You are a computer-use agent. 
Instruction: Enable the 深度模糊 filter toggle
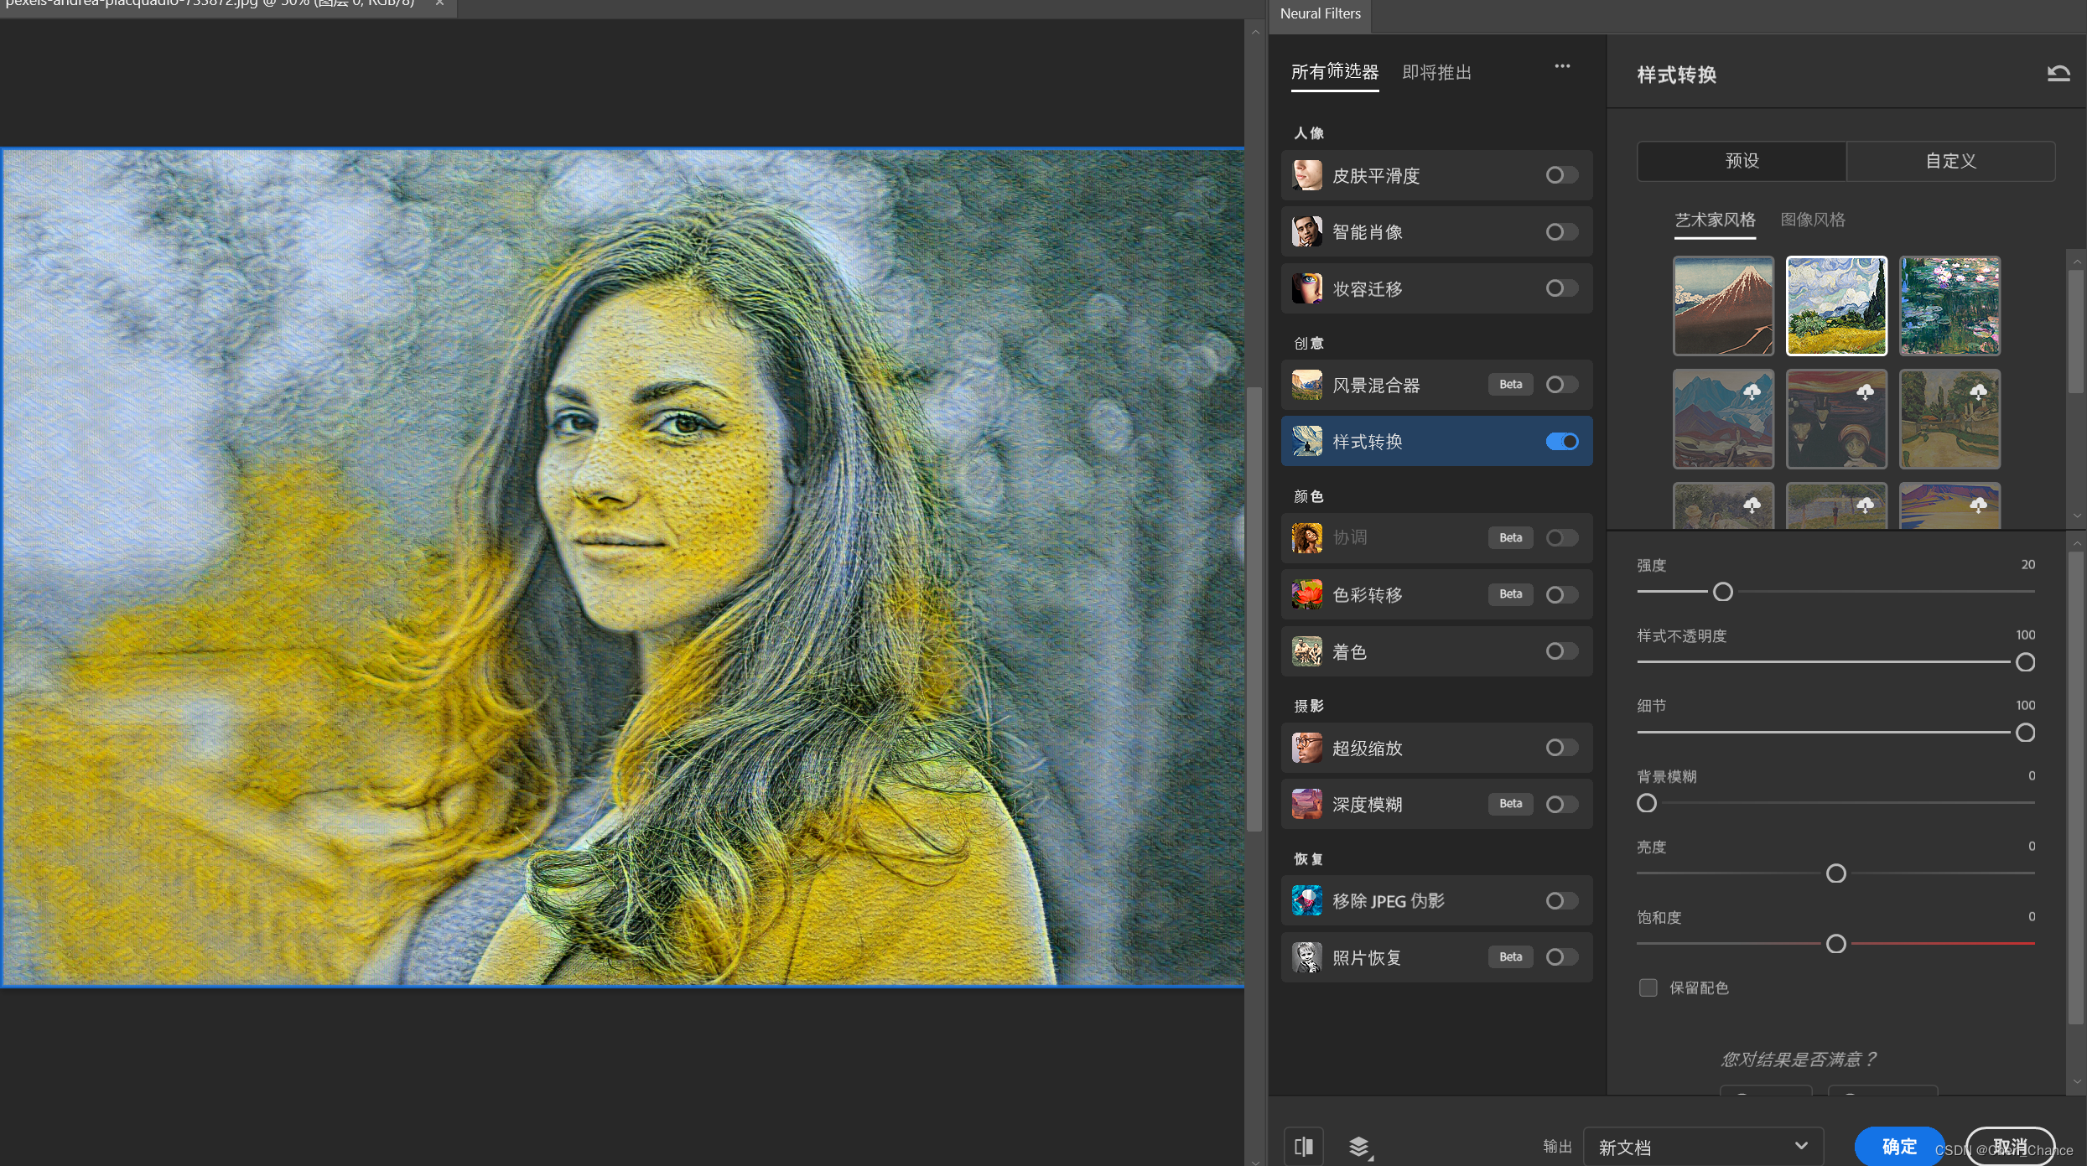1561,804
